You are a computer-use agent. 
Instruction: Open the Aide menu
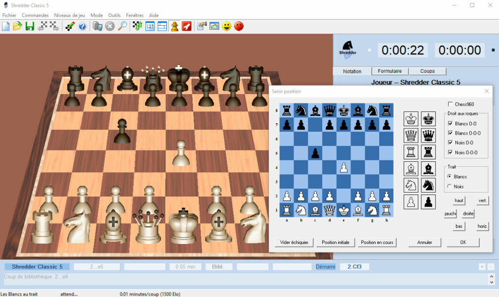tap(153, 15)
